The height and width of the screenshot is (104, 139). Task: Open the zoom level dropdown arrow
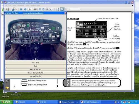pyautogui.click(x=53, y=9)
